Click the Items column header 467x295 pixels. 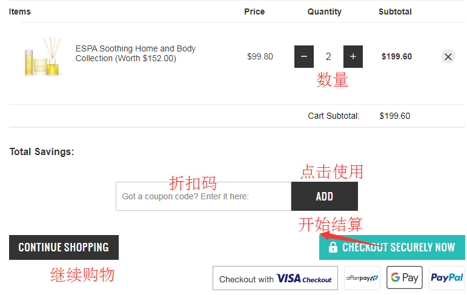[x=20, y=12]
